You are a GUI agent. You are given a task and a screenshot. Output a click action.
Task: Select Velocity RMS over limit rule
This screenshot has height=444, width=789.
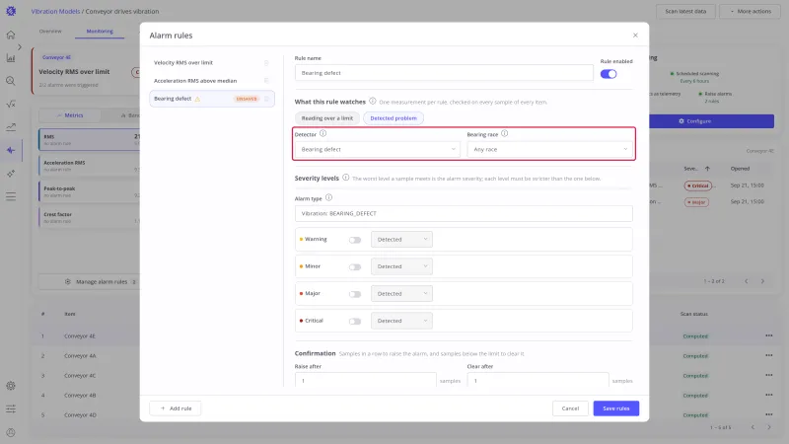(212, 63)
